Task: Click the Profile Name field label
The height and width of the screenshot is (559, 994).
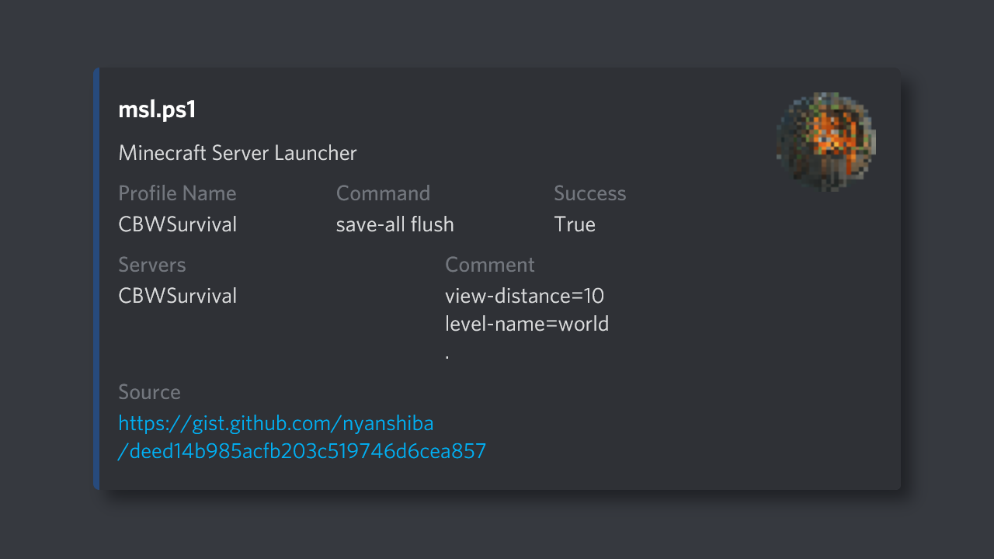Action: (x=177, y=193)
